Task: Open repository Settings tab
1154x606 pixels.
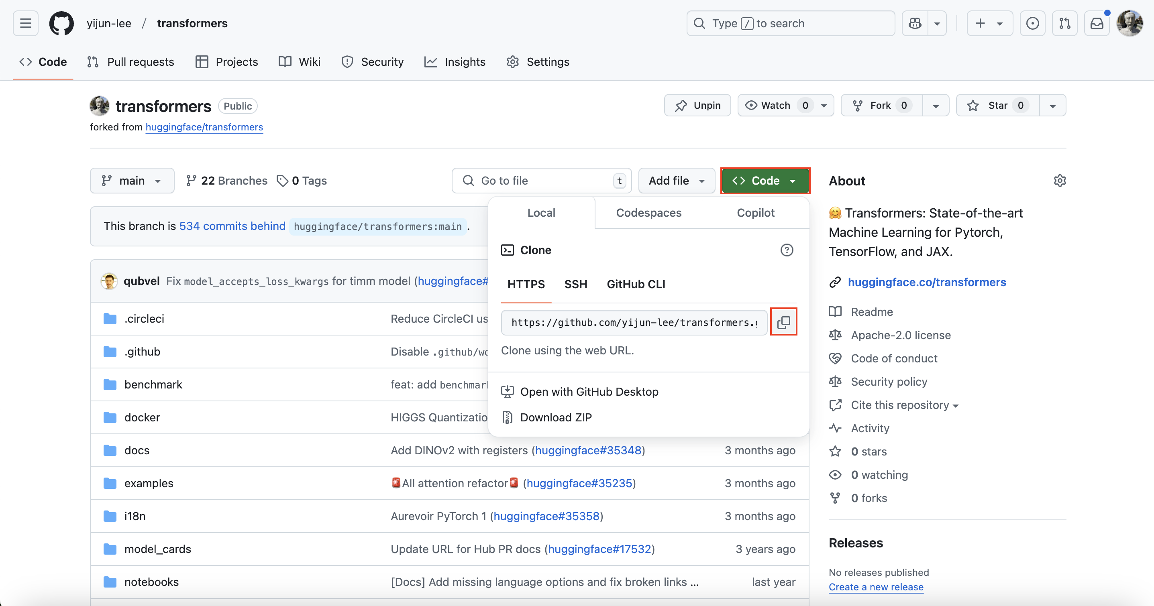Action: 538,62
